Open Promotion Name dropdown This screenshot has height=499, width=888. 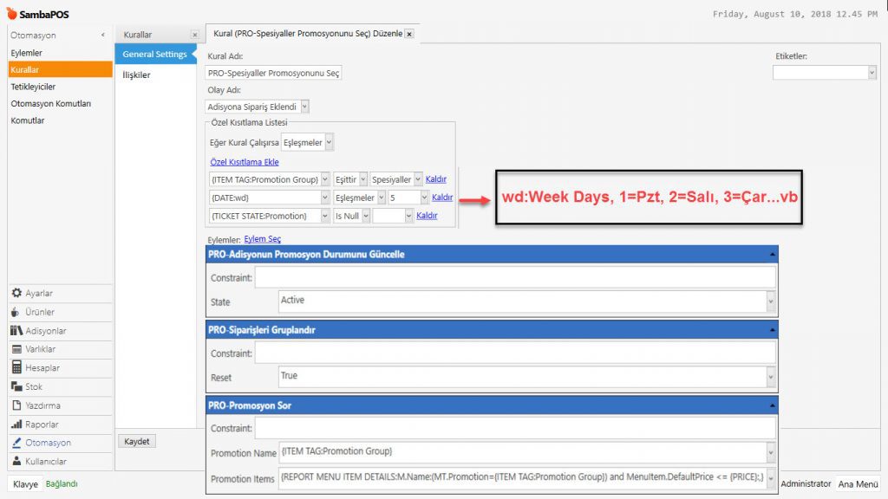coord(770,452)
